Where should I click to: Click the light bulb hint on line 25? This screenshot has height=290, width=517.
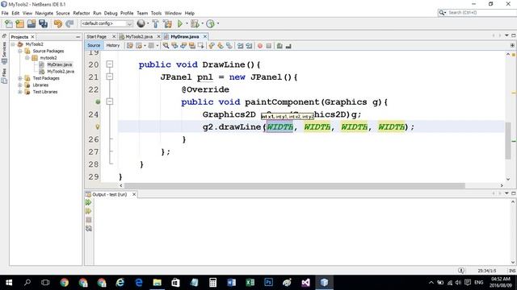pos(98,126)
